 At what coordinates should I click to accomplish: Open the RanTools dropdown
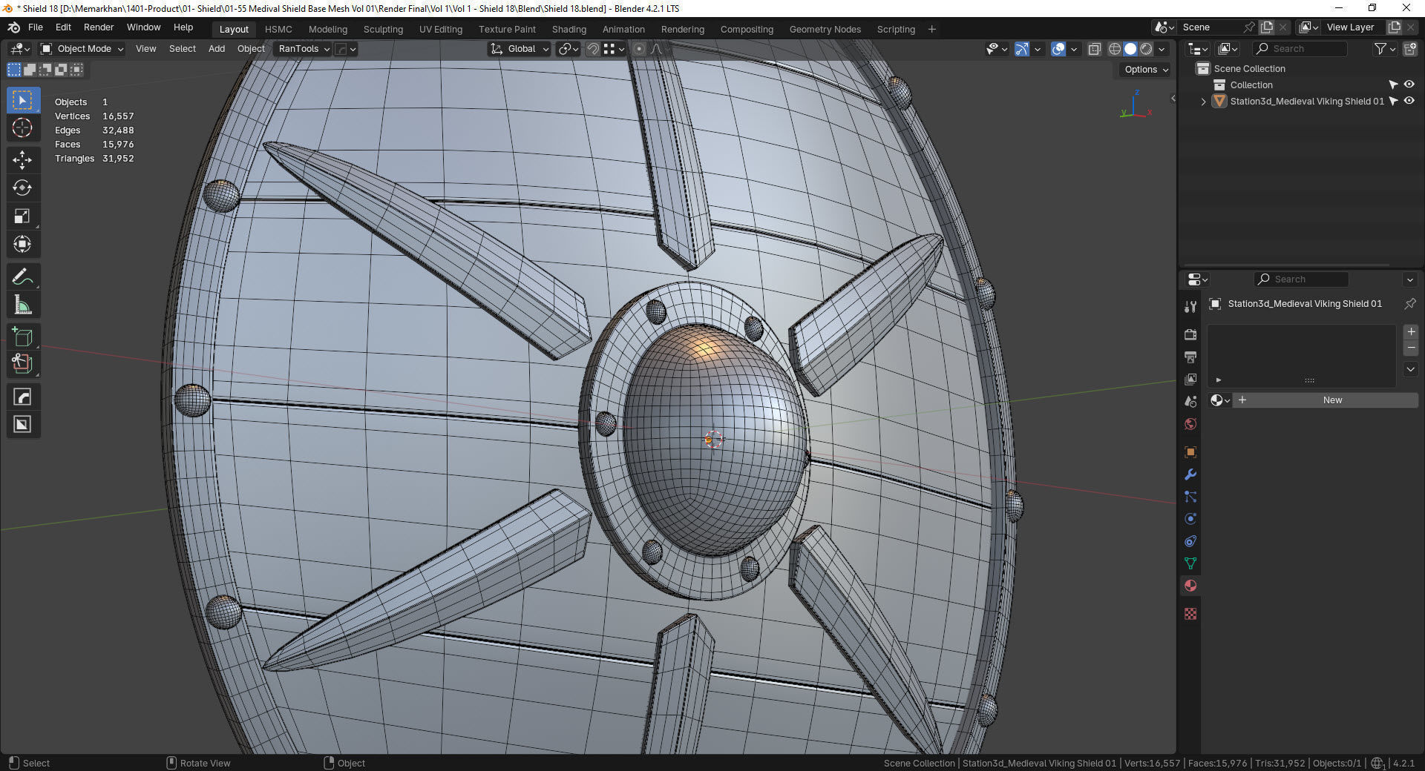pos(304,49)
